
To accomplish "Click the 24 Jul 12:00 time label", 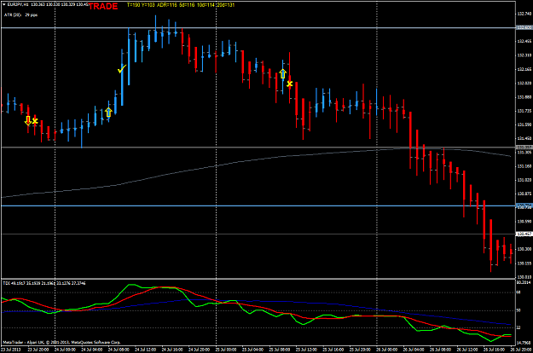I will coord(145,350).
